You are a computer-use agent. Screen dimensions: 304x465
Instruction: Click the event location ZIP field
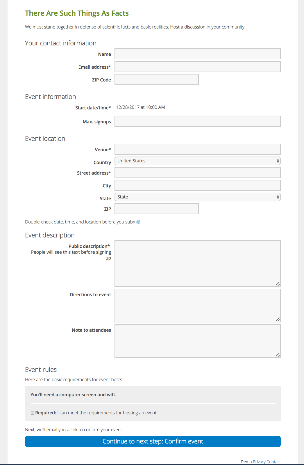coord(156,209)
